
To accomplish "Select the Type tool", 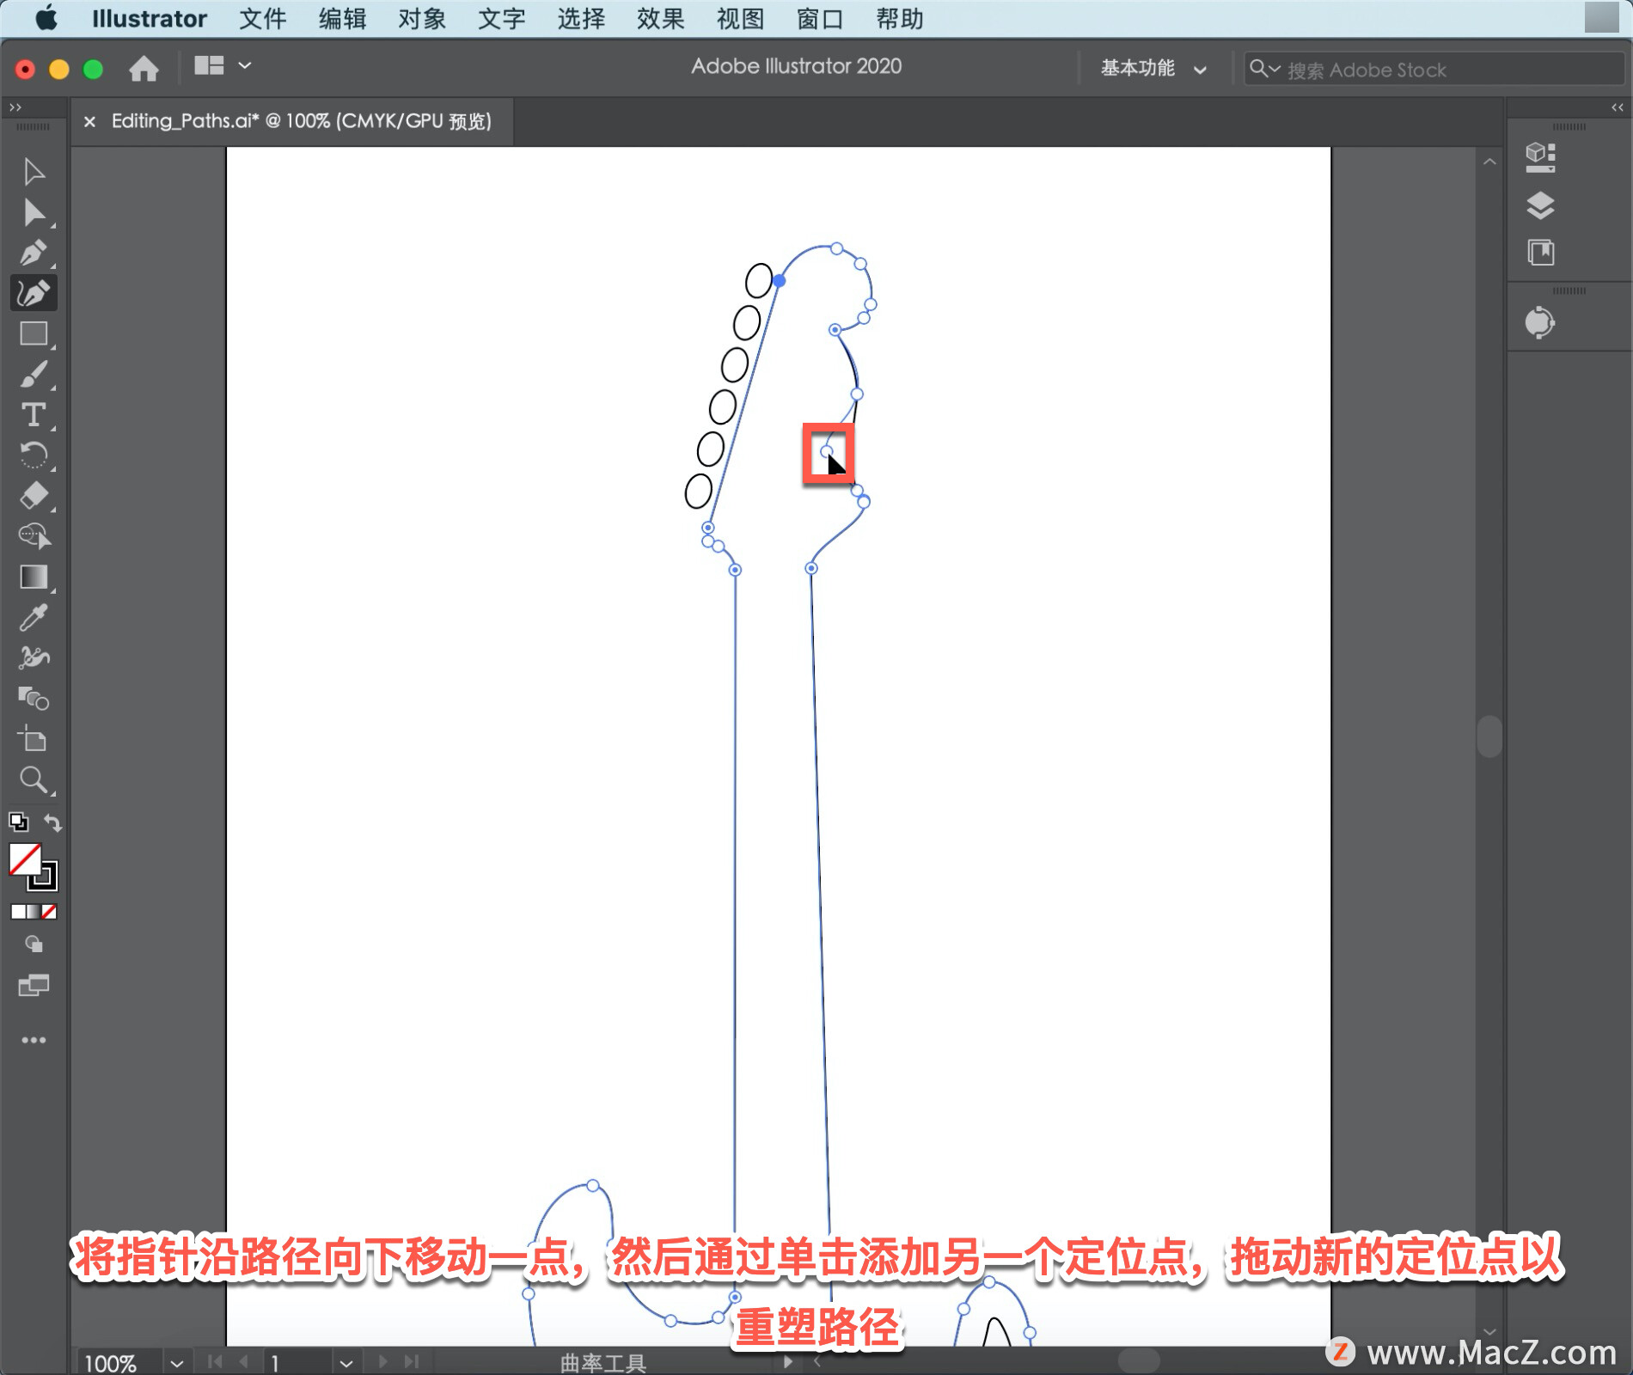I will tap(34, 415).
